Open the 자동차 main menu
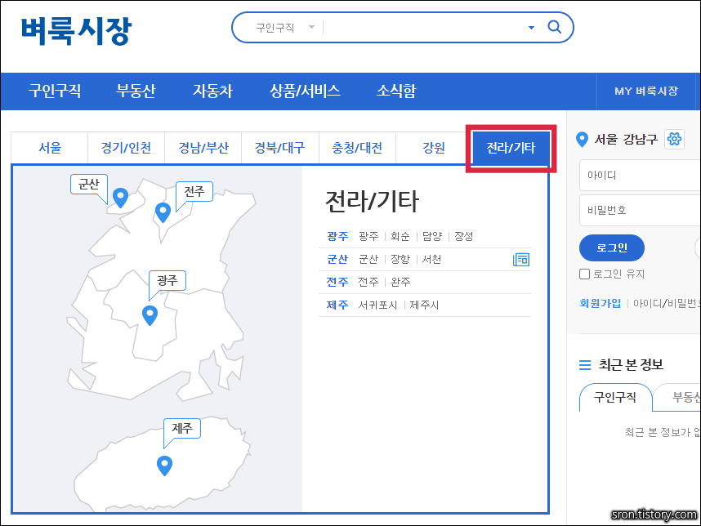The height and width of the screenshot is (526, 701). [212, 91]
